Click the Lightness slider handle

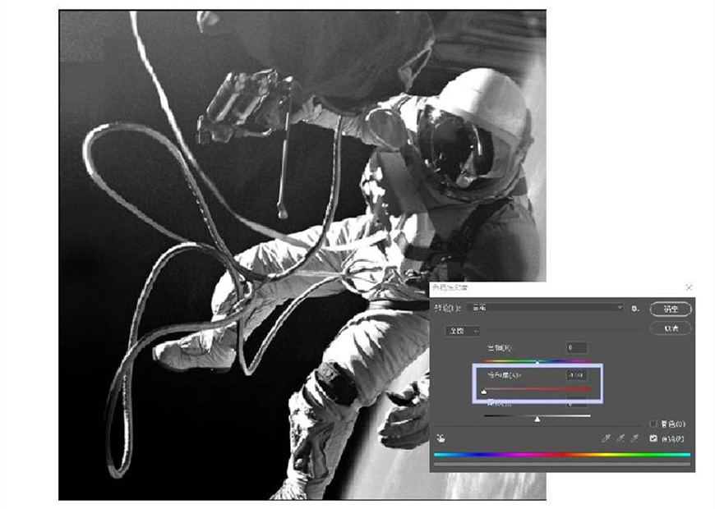537,419
